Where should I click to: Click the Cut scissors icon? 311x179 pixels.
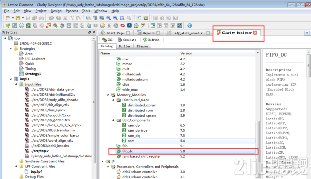pyautogui.click(x=65, y=18)
